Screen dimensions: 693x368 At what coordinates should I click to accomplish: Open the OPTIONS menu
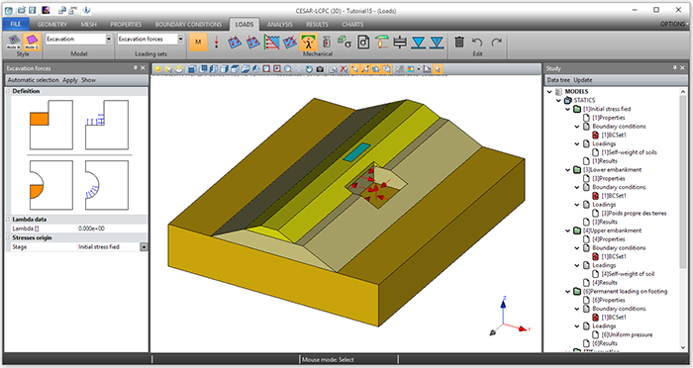coord(673,24)
